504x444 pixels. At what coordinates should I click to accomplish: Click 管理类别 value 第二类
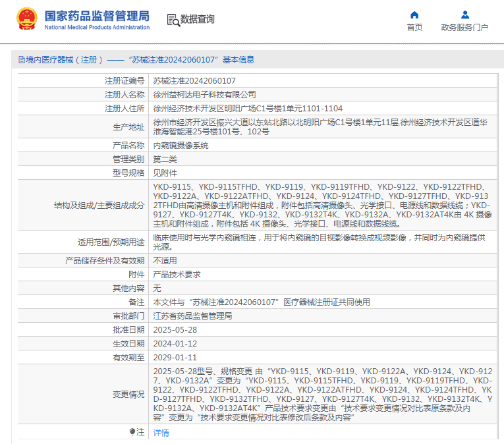point(165,159)
